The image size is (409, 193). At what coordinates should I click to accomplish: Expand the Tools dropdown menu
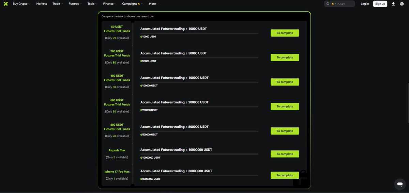(92, 4)
